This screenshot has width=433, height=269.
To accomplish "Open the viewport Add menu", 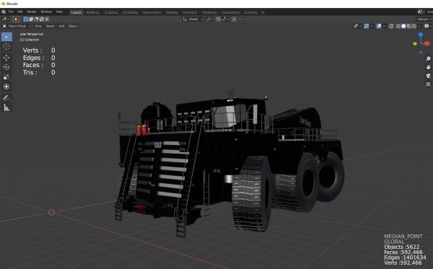I will pos(61,26).
